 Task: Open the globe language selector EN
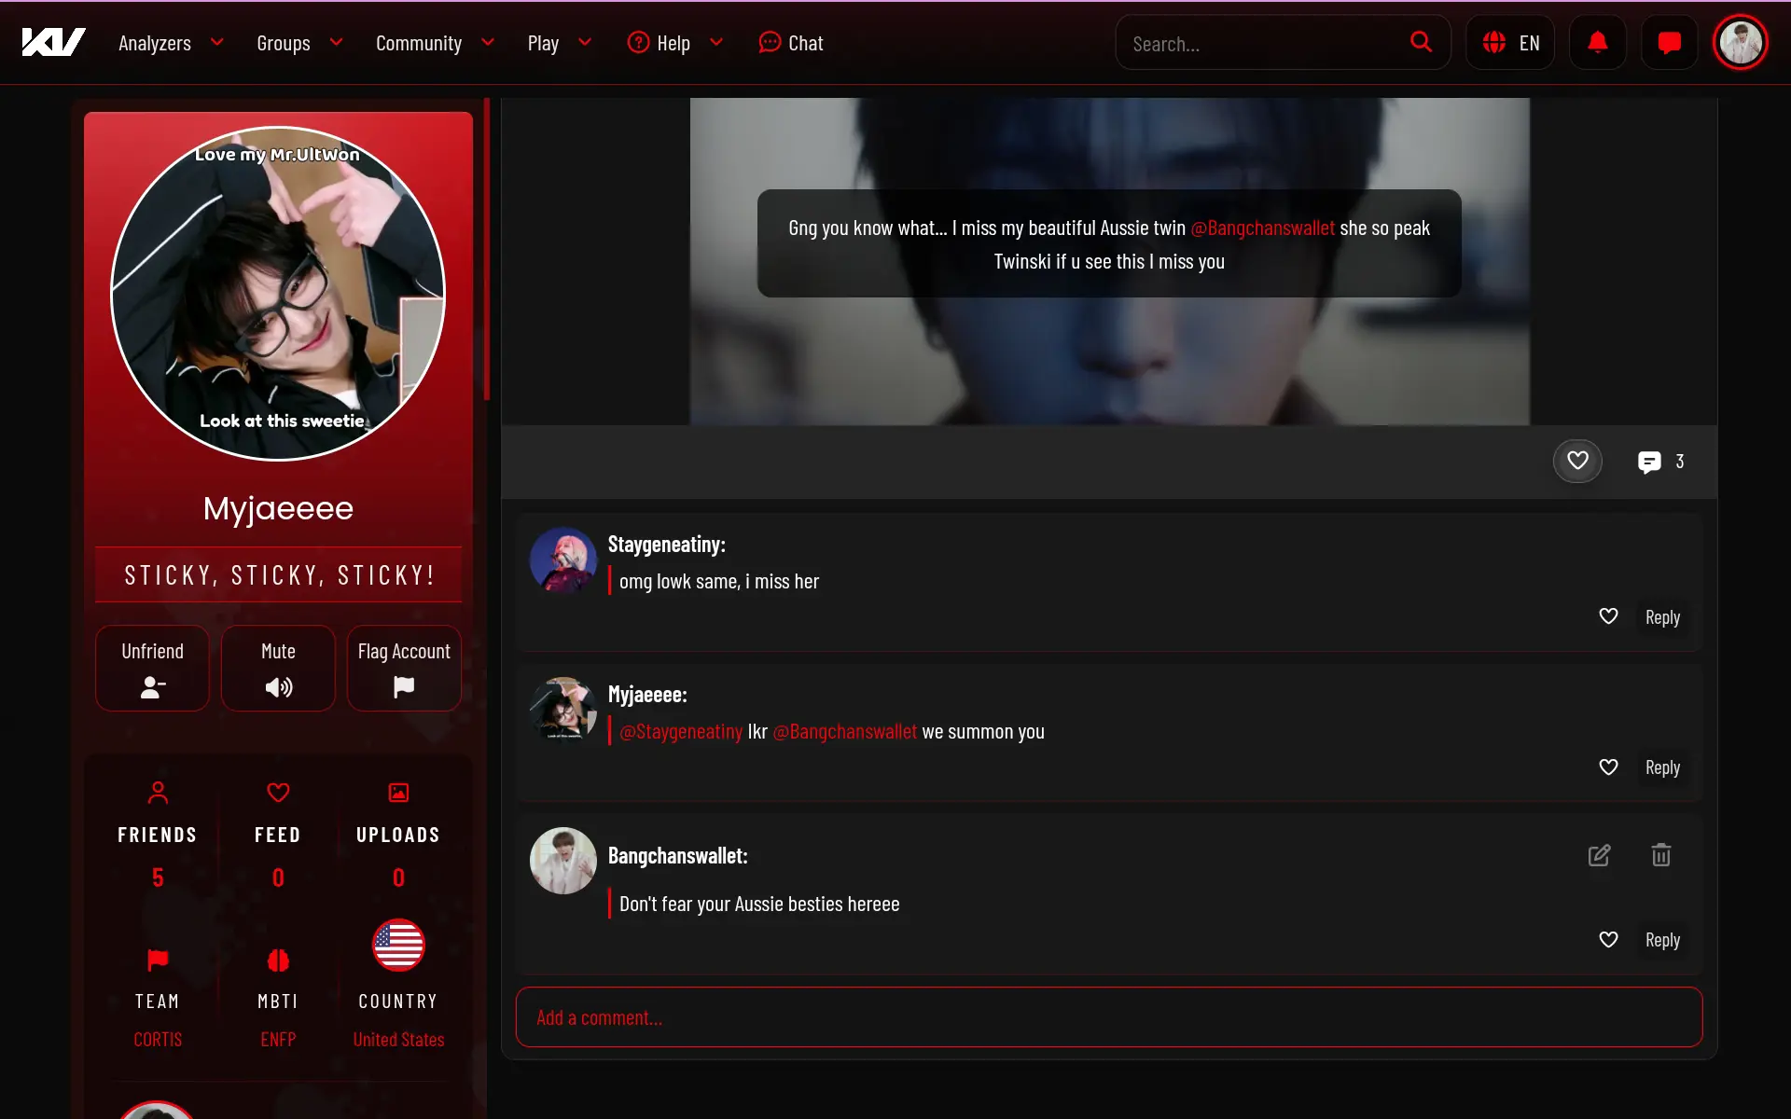pyautogui.click(x=1510, y=43)
